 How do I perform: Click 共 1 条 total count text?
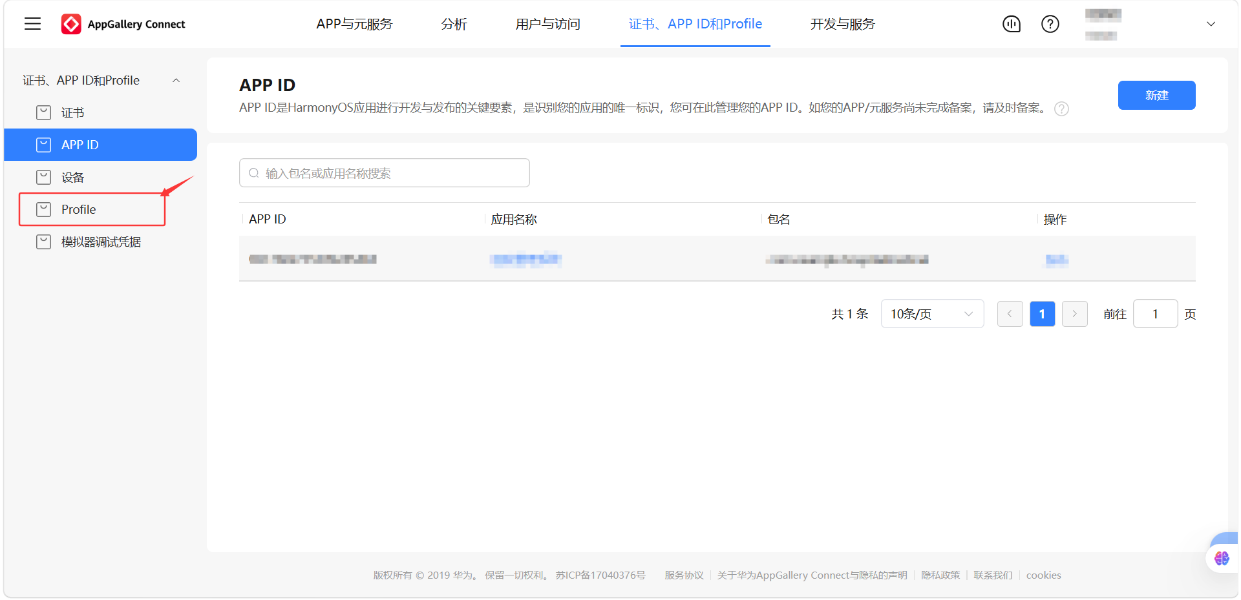(849, 314)
